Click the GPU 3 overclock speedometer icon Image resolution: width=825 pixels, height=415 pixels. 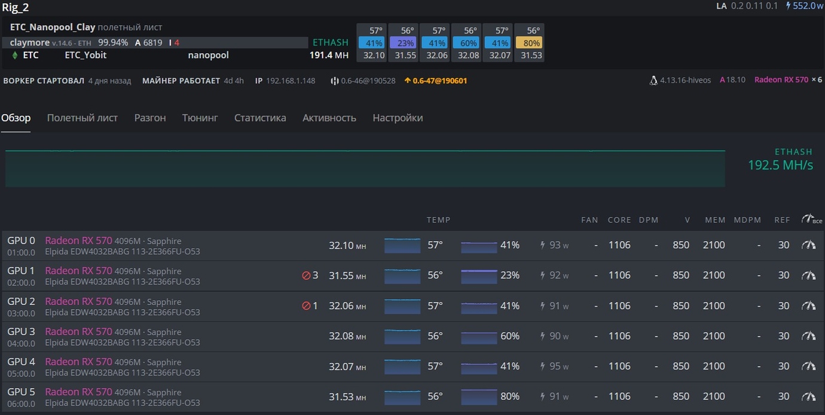click(808, 336)
